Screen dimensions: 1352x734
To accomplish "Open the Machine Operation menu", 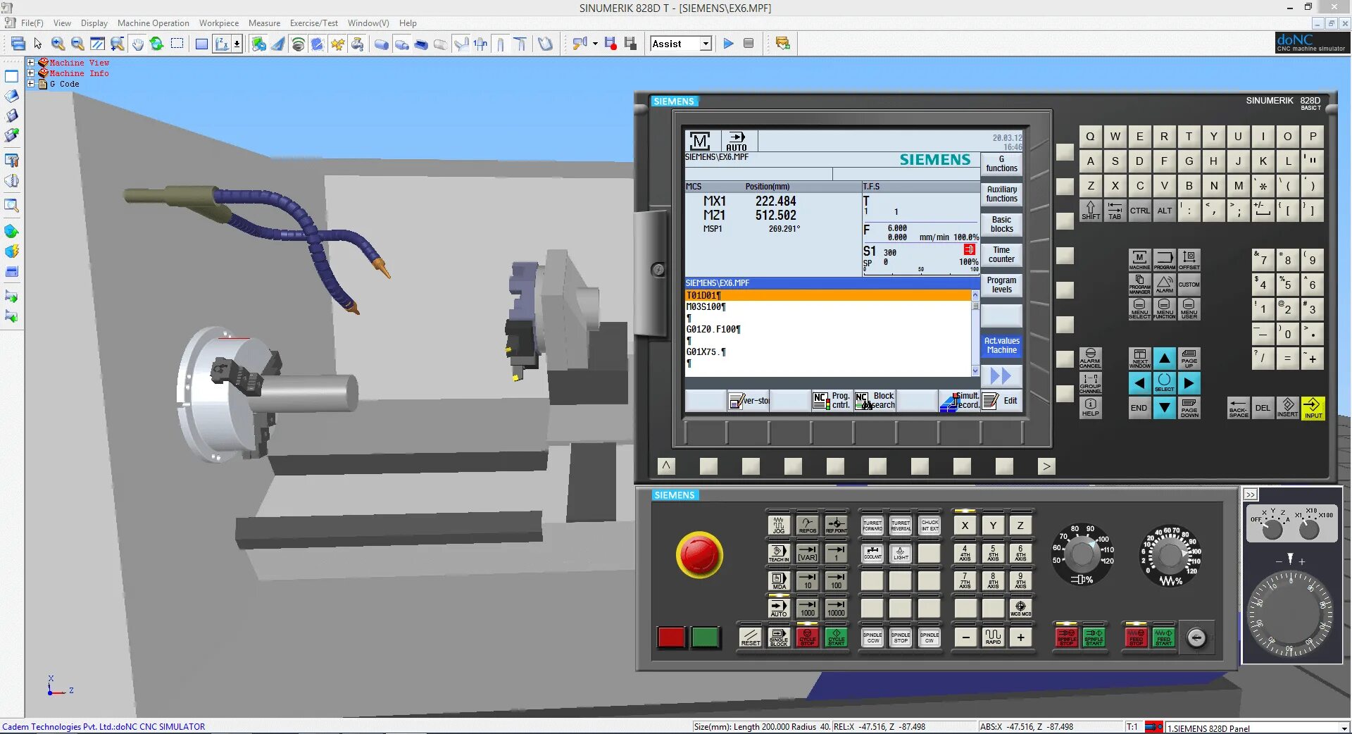I will pos(153,23).
